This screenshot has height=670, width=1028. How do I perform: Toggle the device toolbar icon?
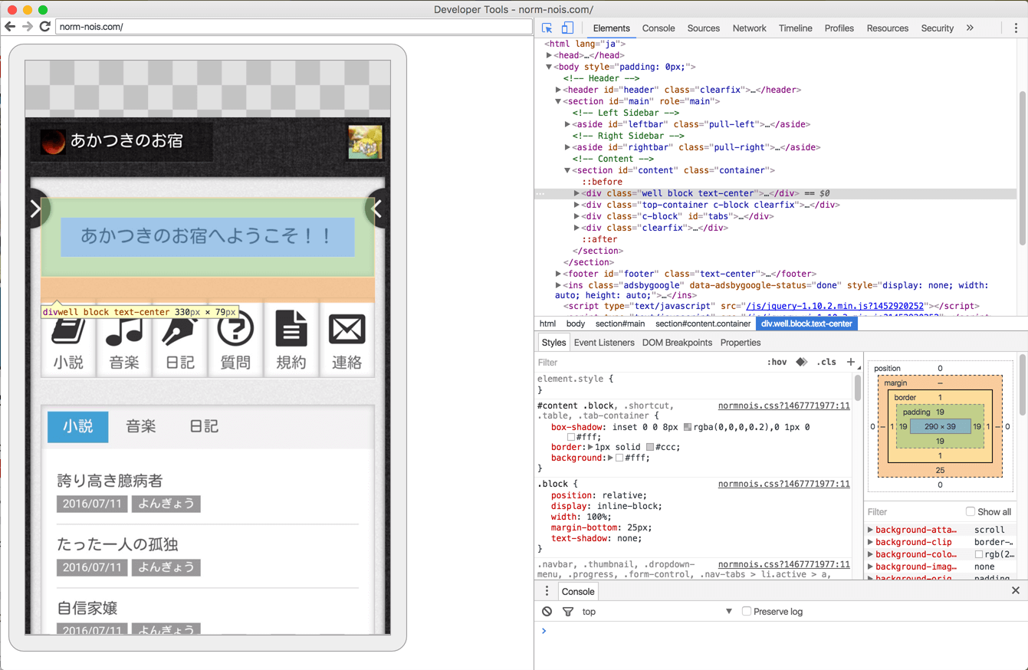[x=567, y=28]
